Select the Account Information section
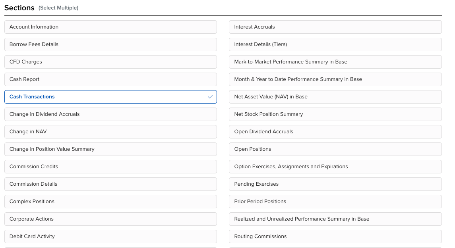The width and height of the screenshot is (455, 248). [x=110, y=27]
